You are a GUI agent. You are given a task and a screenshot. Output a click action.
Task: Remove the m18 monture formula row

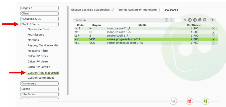[x=213, y=29]
